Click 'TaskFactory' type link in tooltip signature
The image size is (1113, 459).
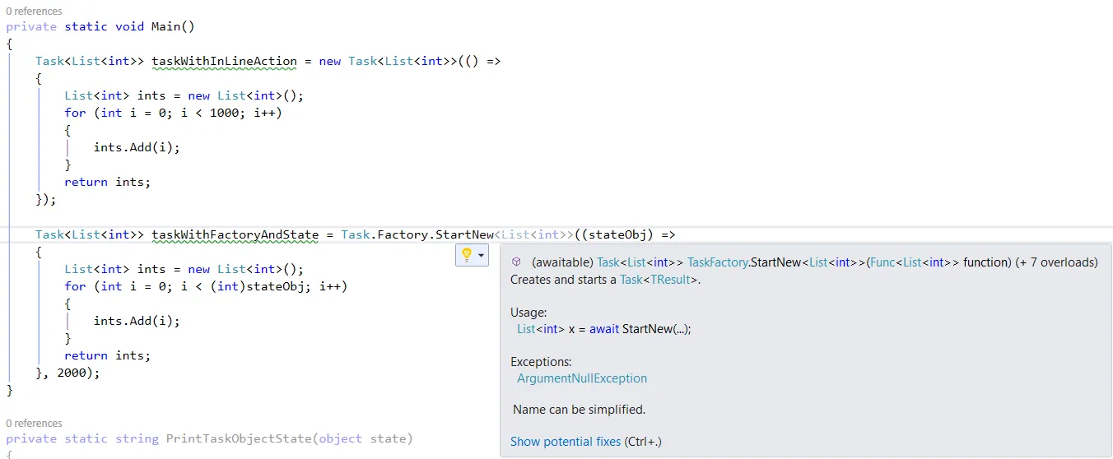point(719,262)
